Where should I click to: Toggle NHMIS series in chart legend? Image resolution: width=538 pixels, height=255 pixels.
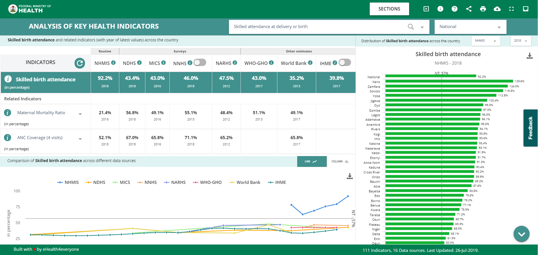click(68, 182)
